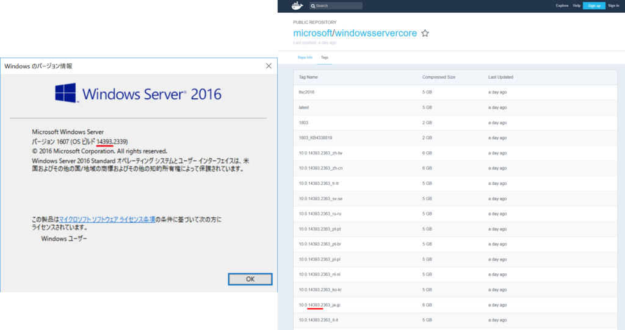Click the Compressed Size column header

438,77
